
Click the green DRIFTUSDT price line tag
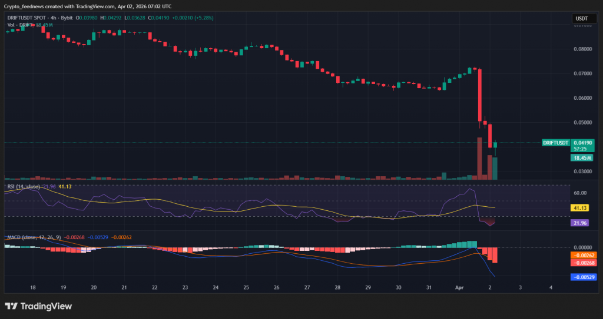(555, 143)
